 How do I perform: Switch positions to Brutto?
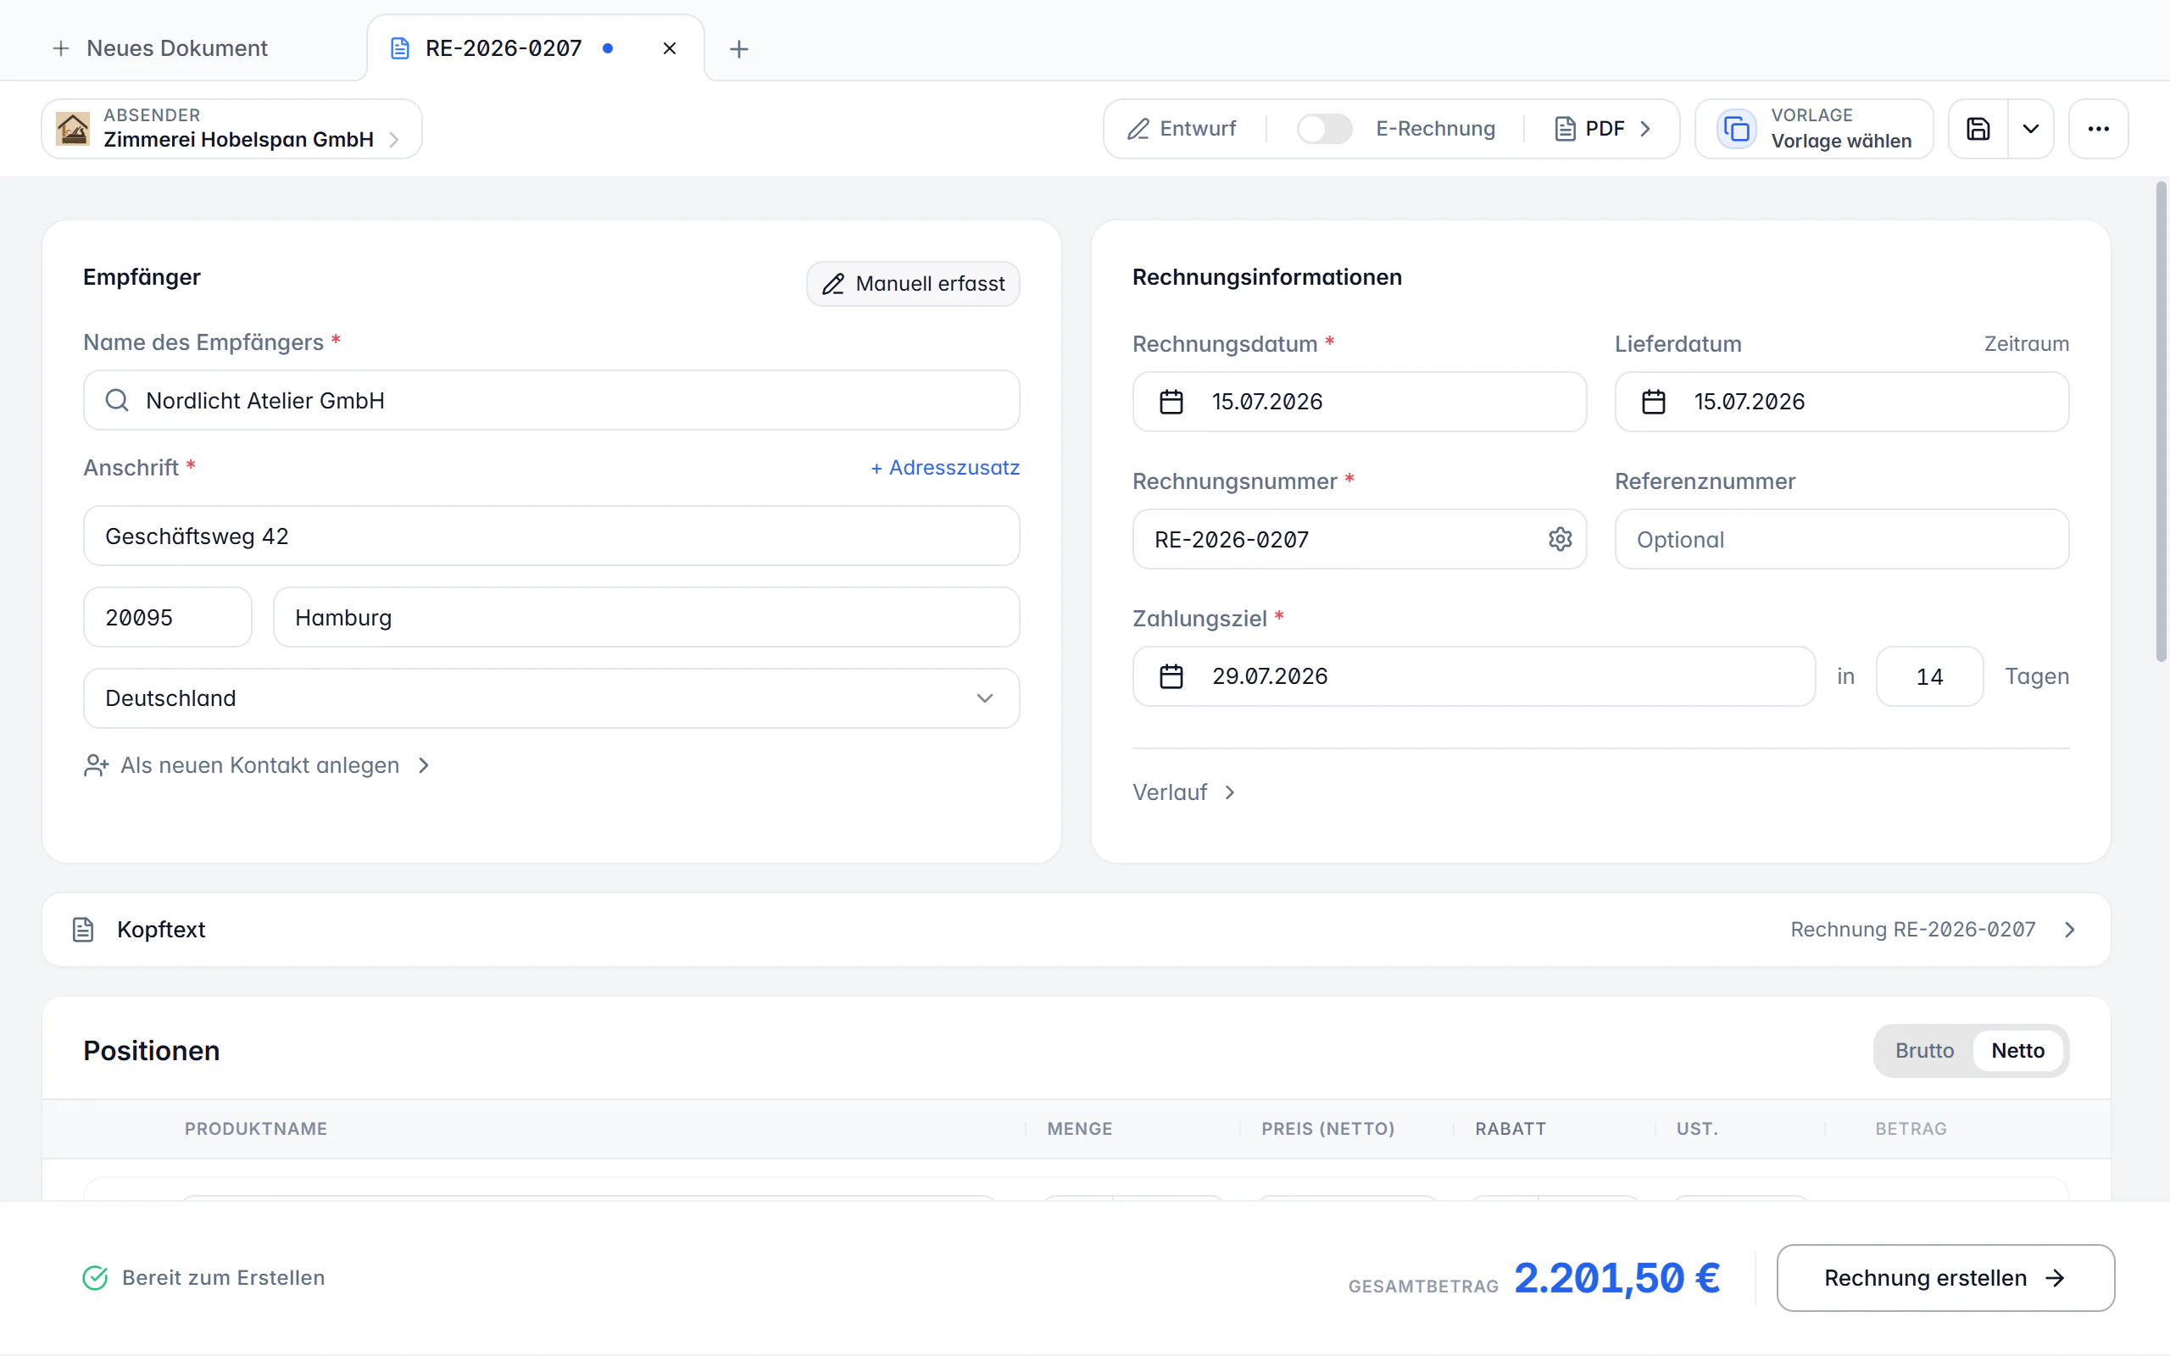[x=1924, y=1050]
